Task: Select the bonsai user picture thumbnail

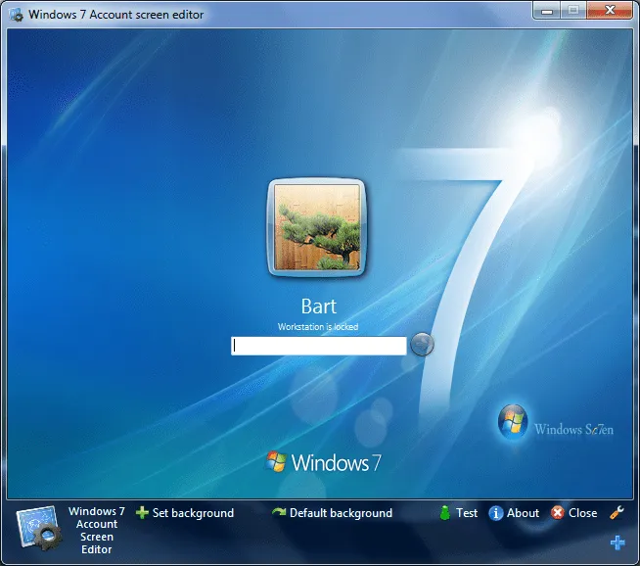Action: click(317, 227)
